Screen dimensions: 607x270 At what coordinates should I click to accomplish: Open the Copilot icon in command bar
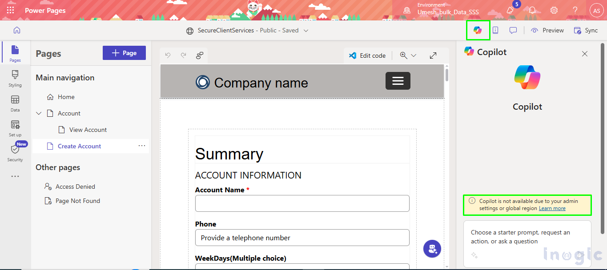pos(478,30)
